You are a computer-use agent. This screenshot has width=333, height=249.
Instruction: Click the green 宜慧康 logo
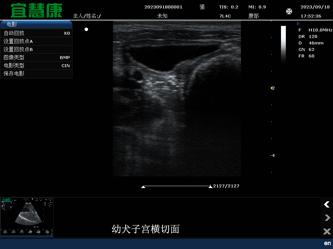coord(36,11)
